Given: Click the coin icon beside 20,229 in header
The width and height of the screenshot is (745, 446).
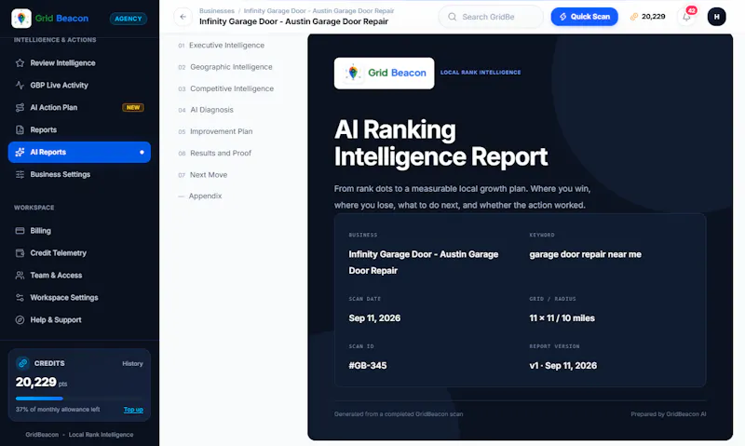Looking at the screenshot, I should pos(634,17).
